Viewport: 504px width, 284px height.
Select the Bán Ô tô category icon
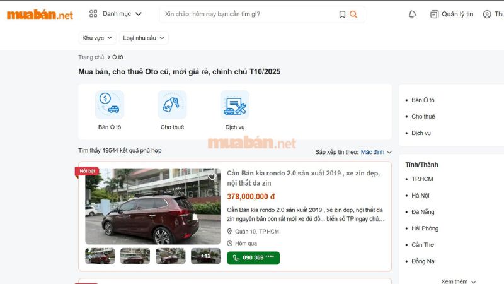click(109, 105)
